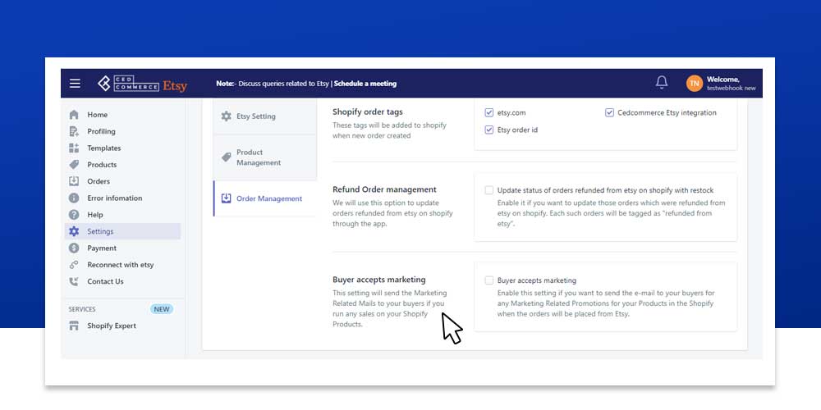Click the Products tag icon
This screenshot has width=821, height=410.
click(x=74, y=165)
